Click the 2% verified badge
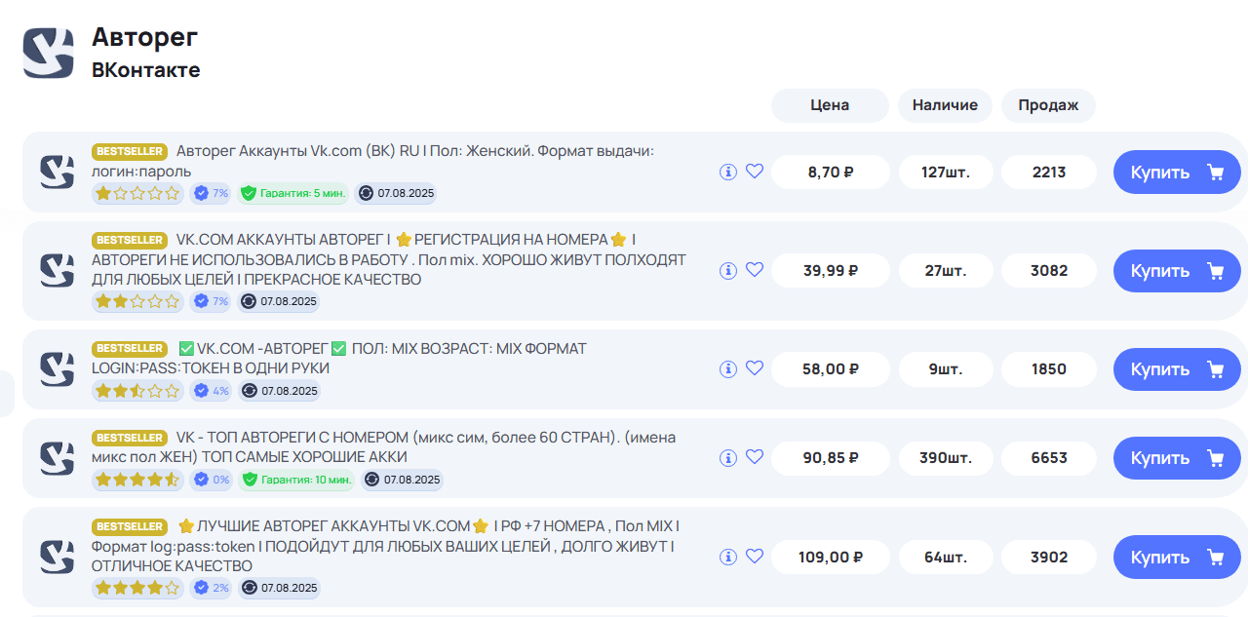The width and height of the screenshot is (1248, 617). point(211,588)
